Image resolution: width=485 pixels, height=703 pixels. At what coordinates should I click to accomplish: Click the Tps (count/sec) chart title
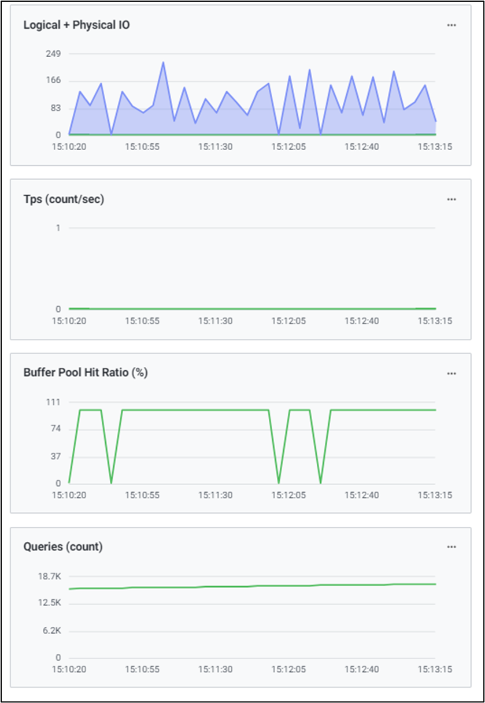coord(64,199)
